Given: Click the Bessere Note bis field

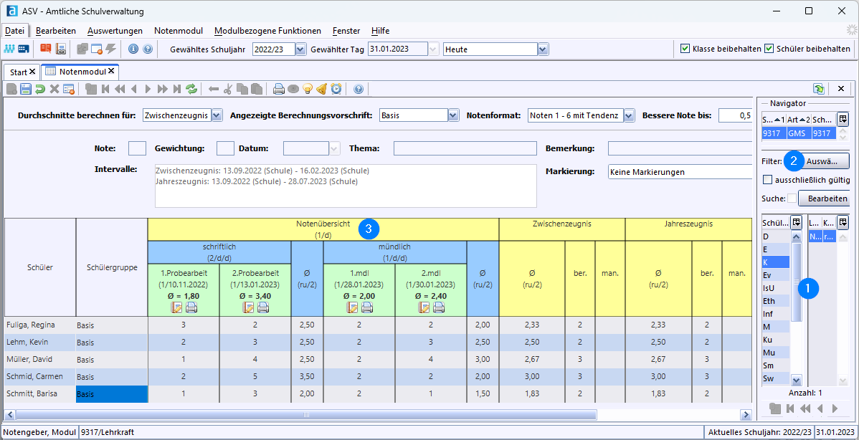Looking at the screenshot, I should pyautogui.click(x=735, y=115).
